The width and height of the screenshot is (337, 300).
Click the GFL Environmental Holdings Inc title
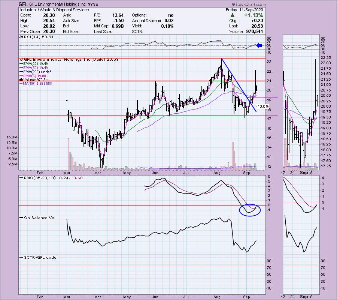coord(58,4)
